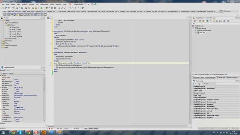Expand Unit Test category in Tool Palette
Screen dimensions: 240x135
[x=193, y=95]
